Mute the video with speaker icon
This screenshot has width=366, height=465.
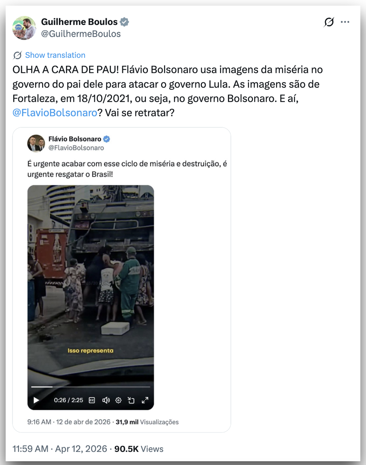pyautogui.click(x=106, y=400)
